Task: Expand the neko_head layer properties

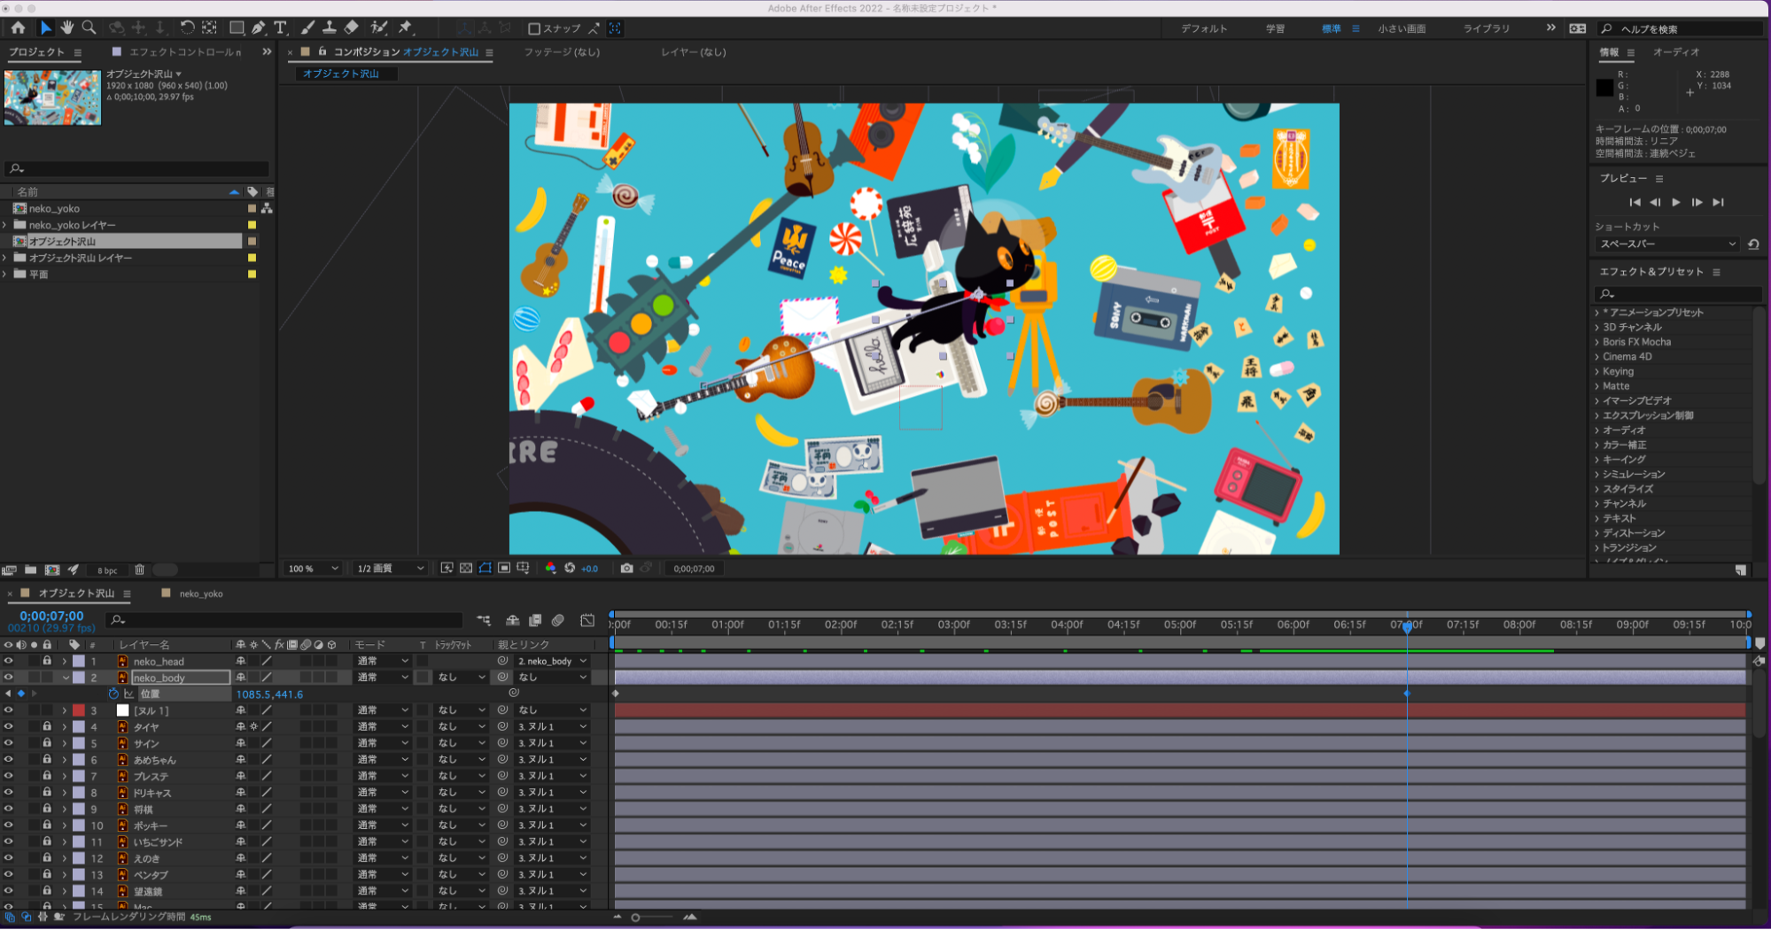Action: (64, 662)
